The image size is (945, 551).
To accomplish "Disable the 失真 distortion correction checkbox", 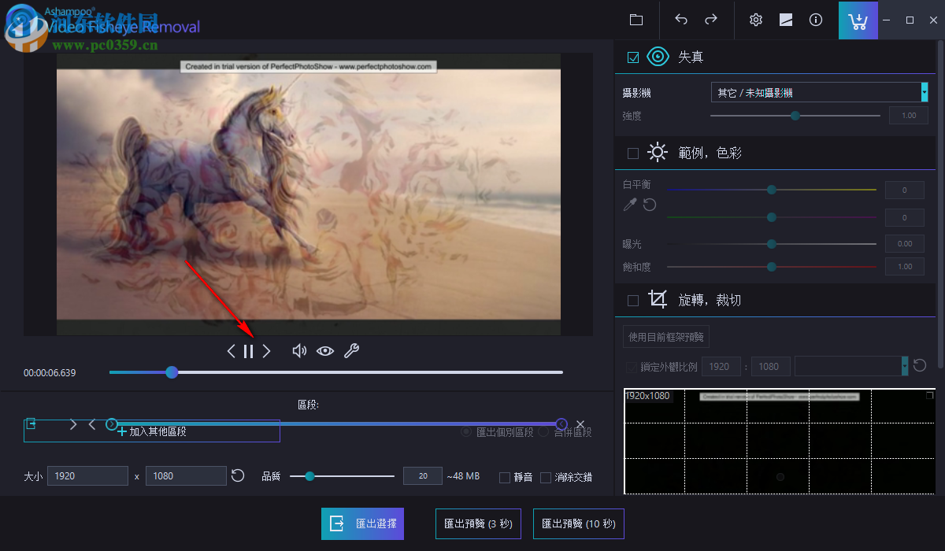I will point(632,57).
